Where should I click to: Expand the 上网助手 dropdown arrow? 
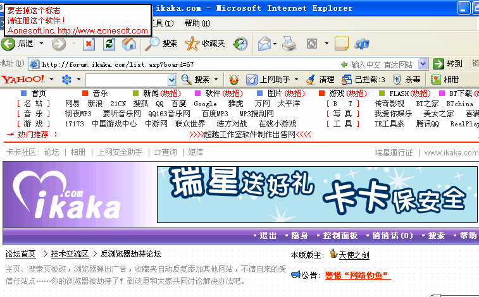point(296,79)
